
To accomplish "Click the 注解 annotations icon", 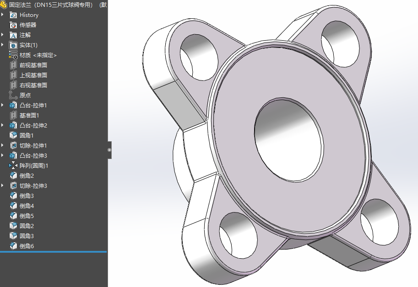I will [13, 35].
